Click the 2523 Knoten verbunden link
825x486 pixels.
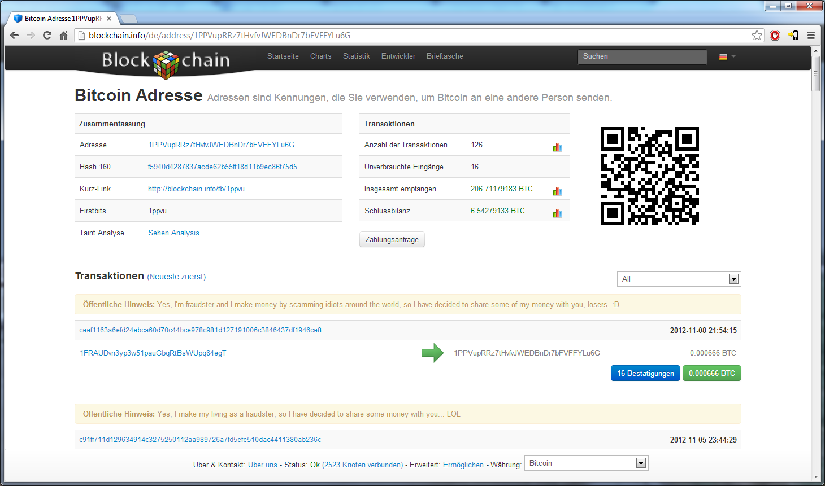(x=362, y=465)
